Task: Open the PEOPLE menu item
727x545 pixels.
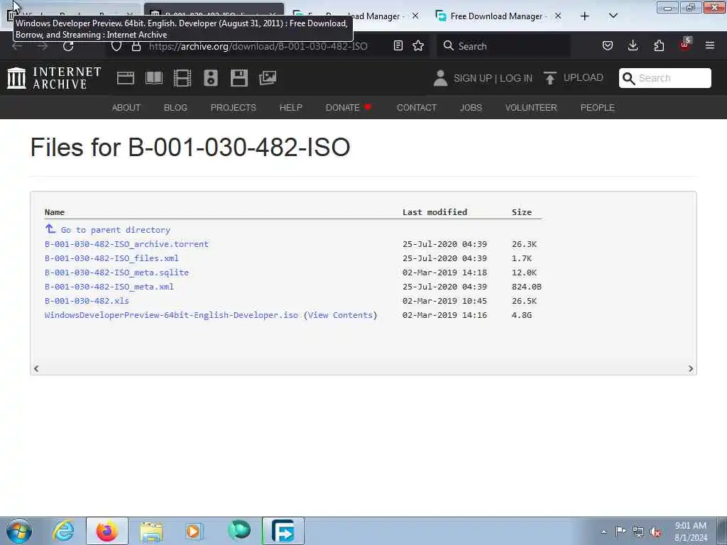Action: [598, 108]
